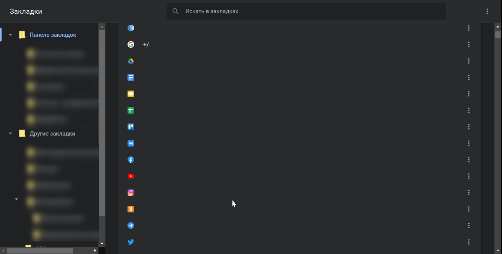Screen dimensions: 502x254
Task: Click the bookmark list vertical scrollbar thumb
Action: point(498,35)
